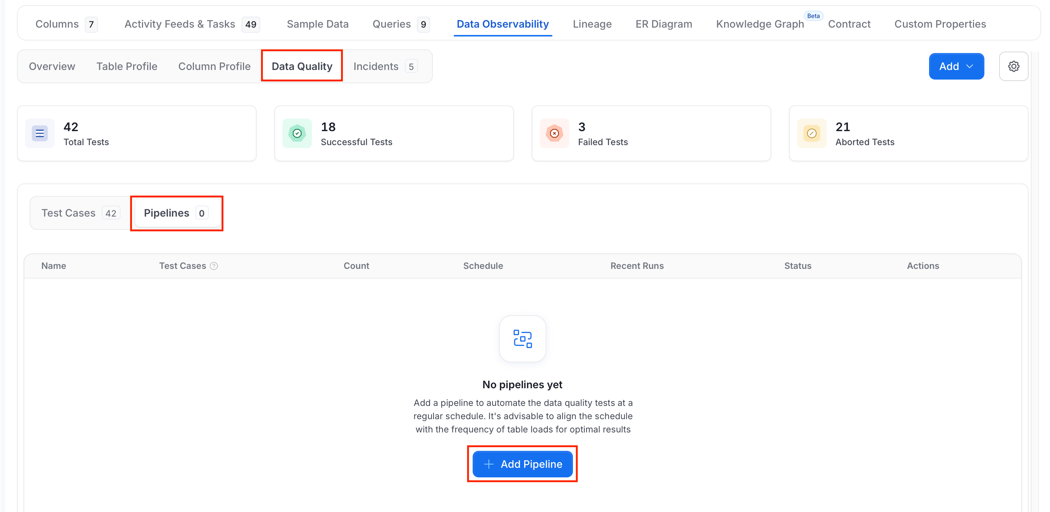Click the Actions column header

[923, 266]
